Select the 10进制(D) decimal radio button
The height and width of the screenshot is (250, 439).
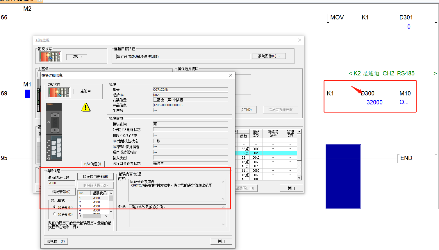[x=55, y=214]
